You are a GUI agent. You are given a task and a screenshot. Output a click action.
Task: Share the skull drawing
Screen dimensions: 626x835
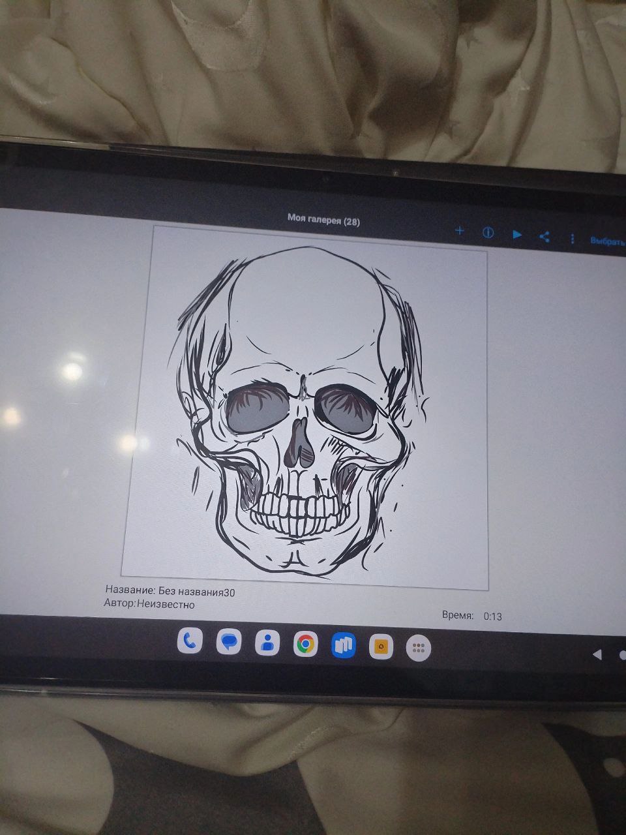544,237
